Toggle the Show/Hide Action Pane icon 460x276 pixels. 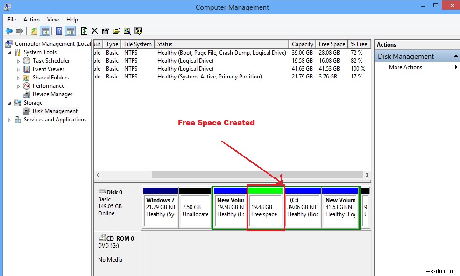pos(71,31)
